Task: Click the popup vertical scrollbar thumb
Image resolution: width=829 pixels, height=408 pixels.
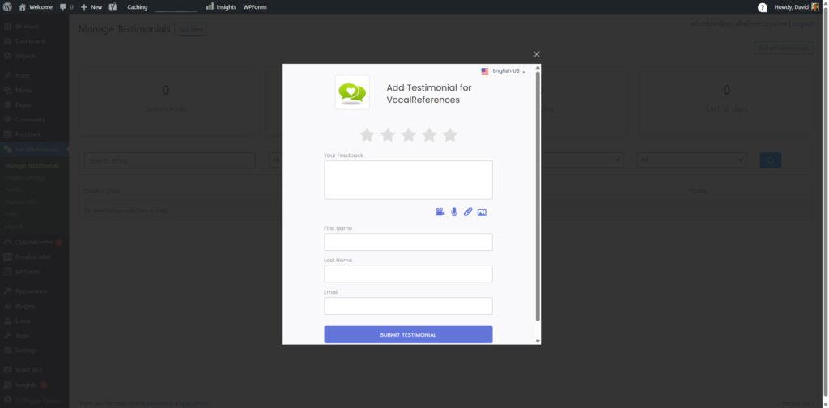Action: [x=538, y=196]
